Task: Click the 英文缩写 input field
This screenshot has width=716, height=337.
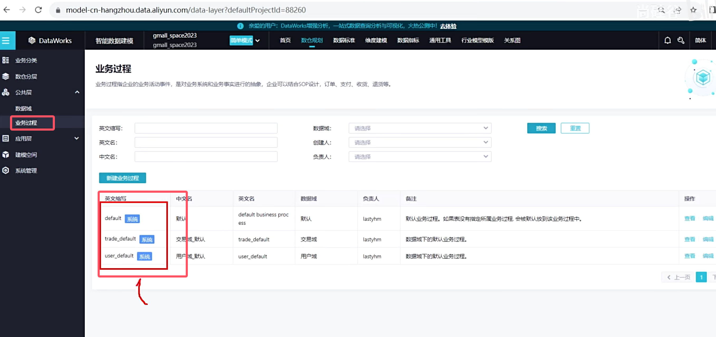Action: coord(206,128)
